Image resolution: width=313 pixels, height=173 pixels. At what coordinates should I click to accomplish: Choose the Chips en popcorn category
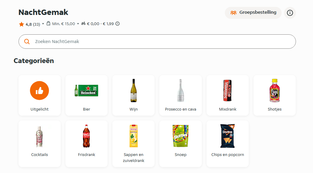pos(228,144)
